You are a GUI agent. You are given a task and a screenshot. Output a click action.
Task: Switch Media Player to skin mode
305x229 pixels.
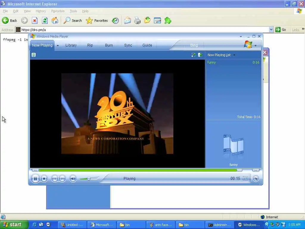pos(256,178)
